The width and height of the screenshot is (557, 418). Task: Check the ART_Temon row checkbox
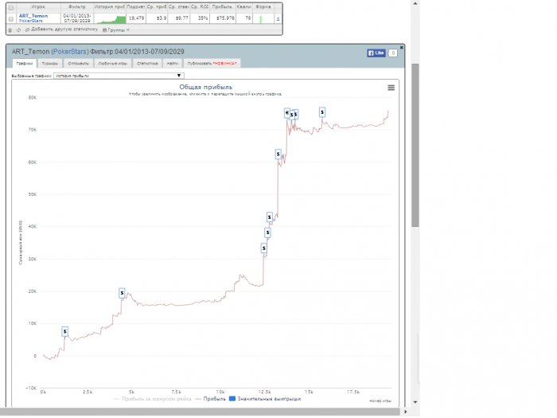(x=11, y=19)
